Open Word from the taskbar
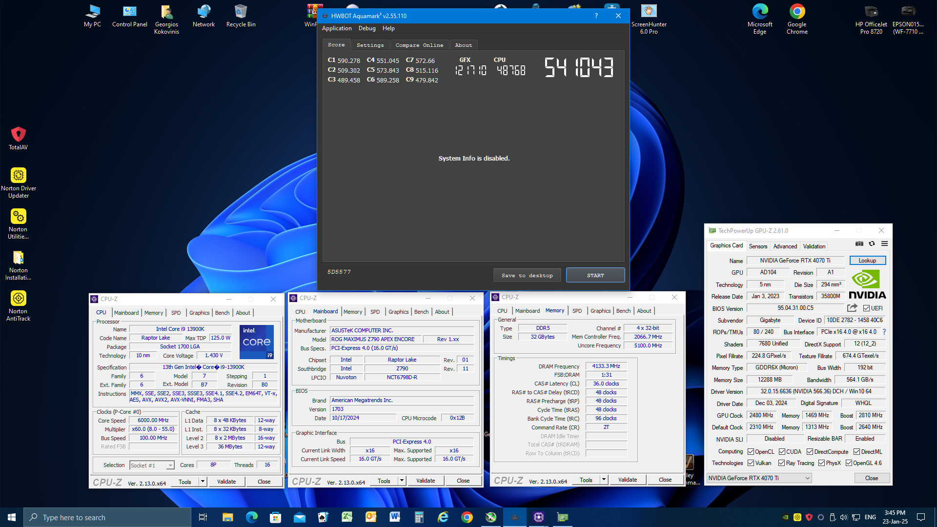 click(395, 517)
